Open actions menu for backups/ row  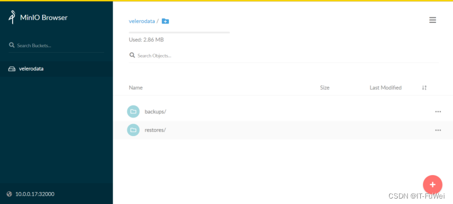click(438, 112)
